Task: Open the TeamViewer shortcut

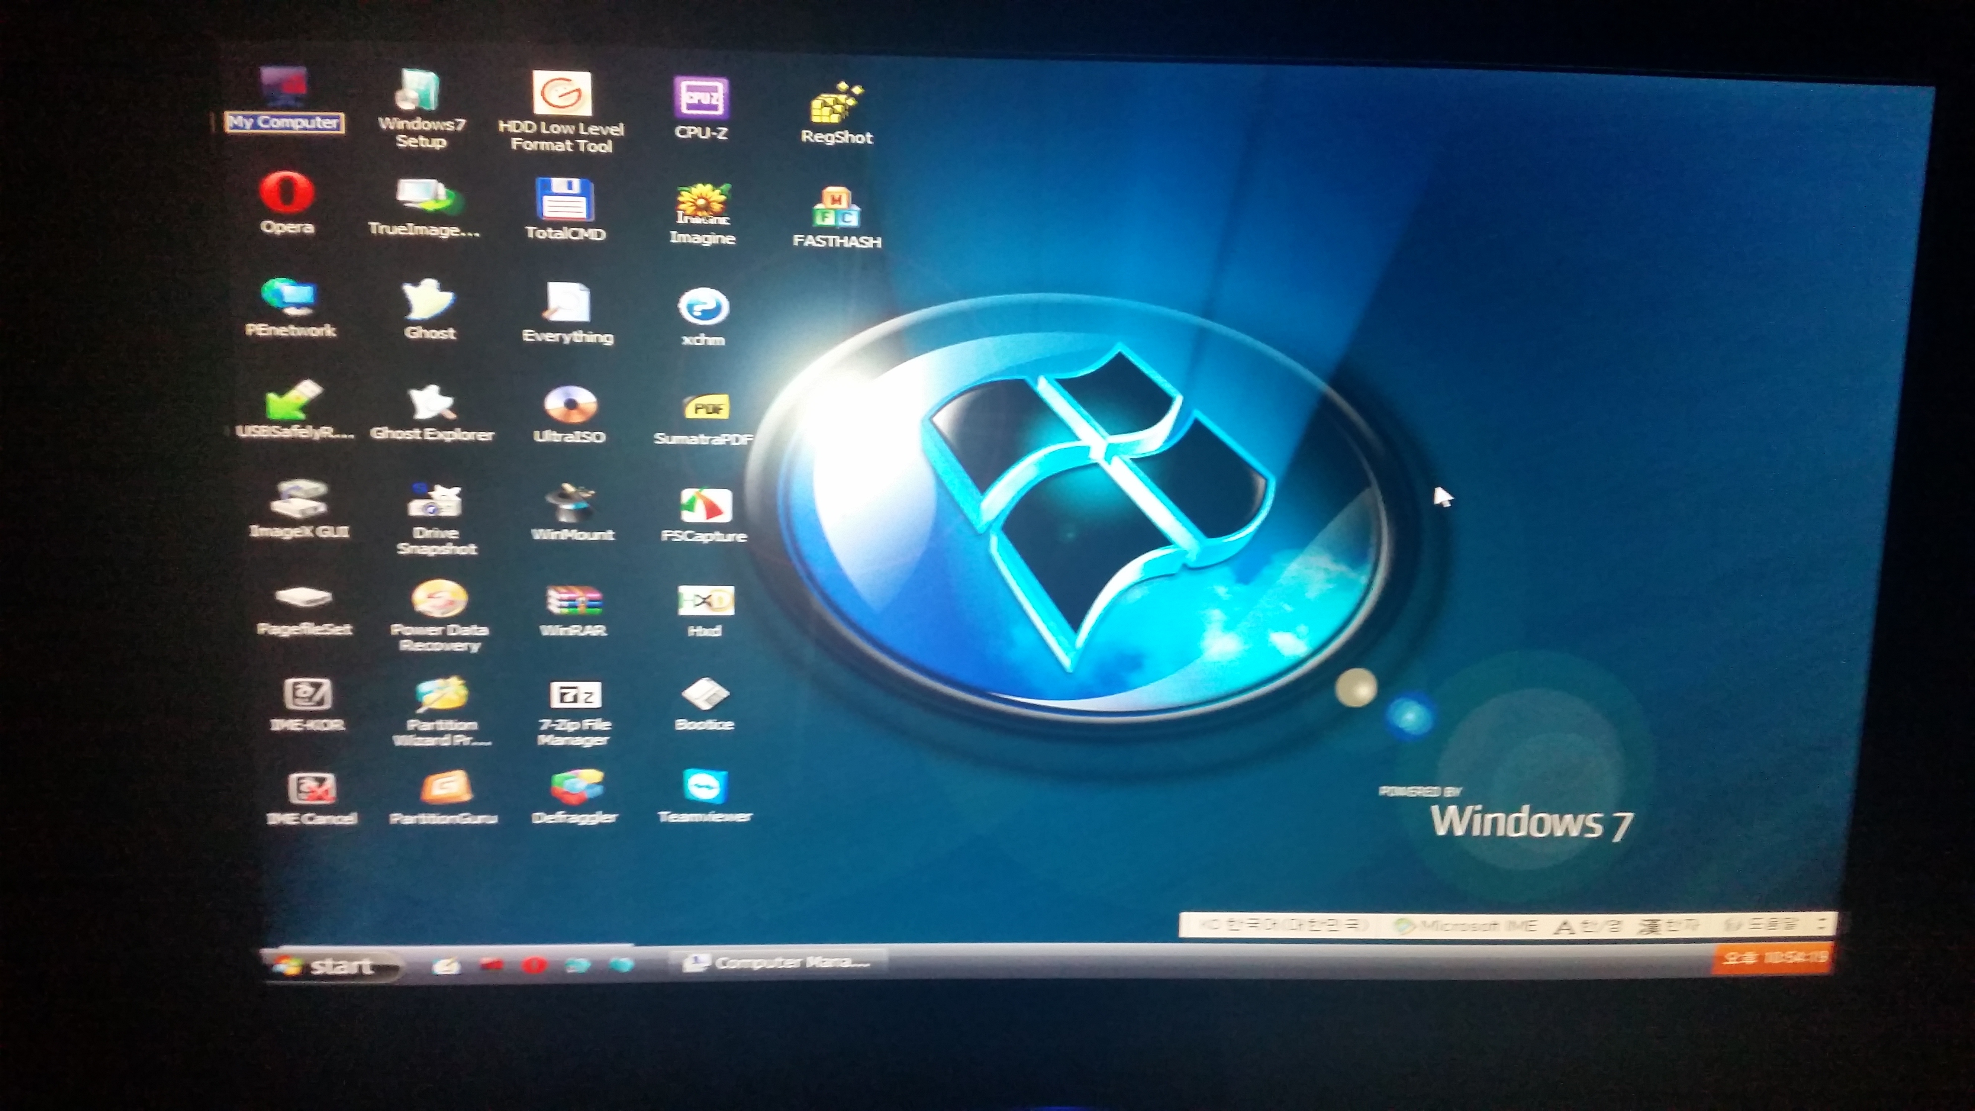Action: 704,788
